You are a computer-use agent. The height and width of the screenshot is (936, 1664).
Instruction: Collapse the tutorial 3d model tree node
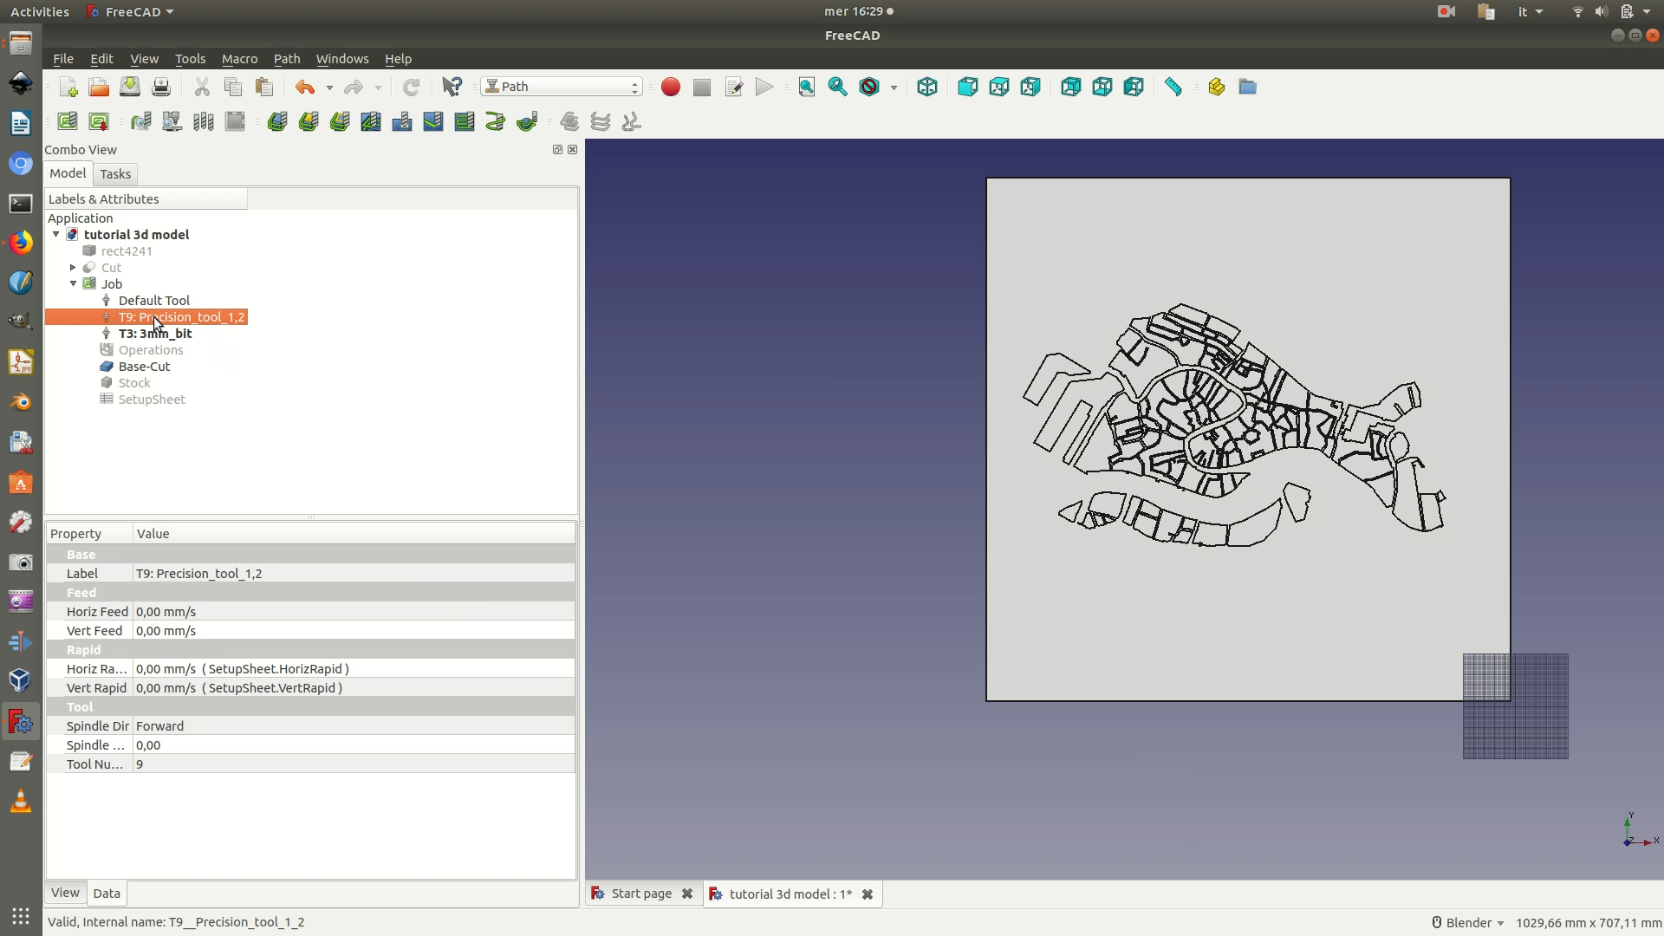(x=56, y=235)
